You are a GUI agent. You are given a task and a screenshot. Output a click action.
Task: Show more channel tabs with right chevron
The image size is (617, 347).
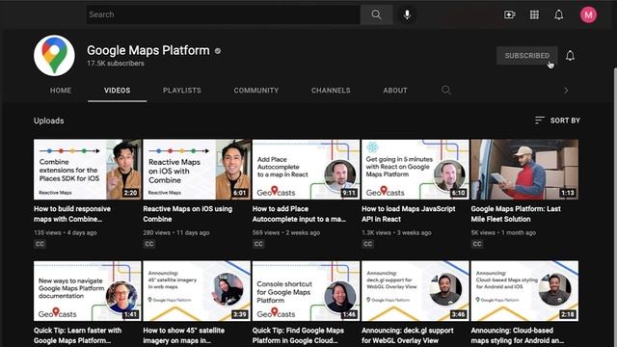tap(566, 90)
